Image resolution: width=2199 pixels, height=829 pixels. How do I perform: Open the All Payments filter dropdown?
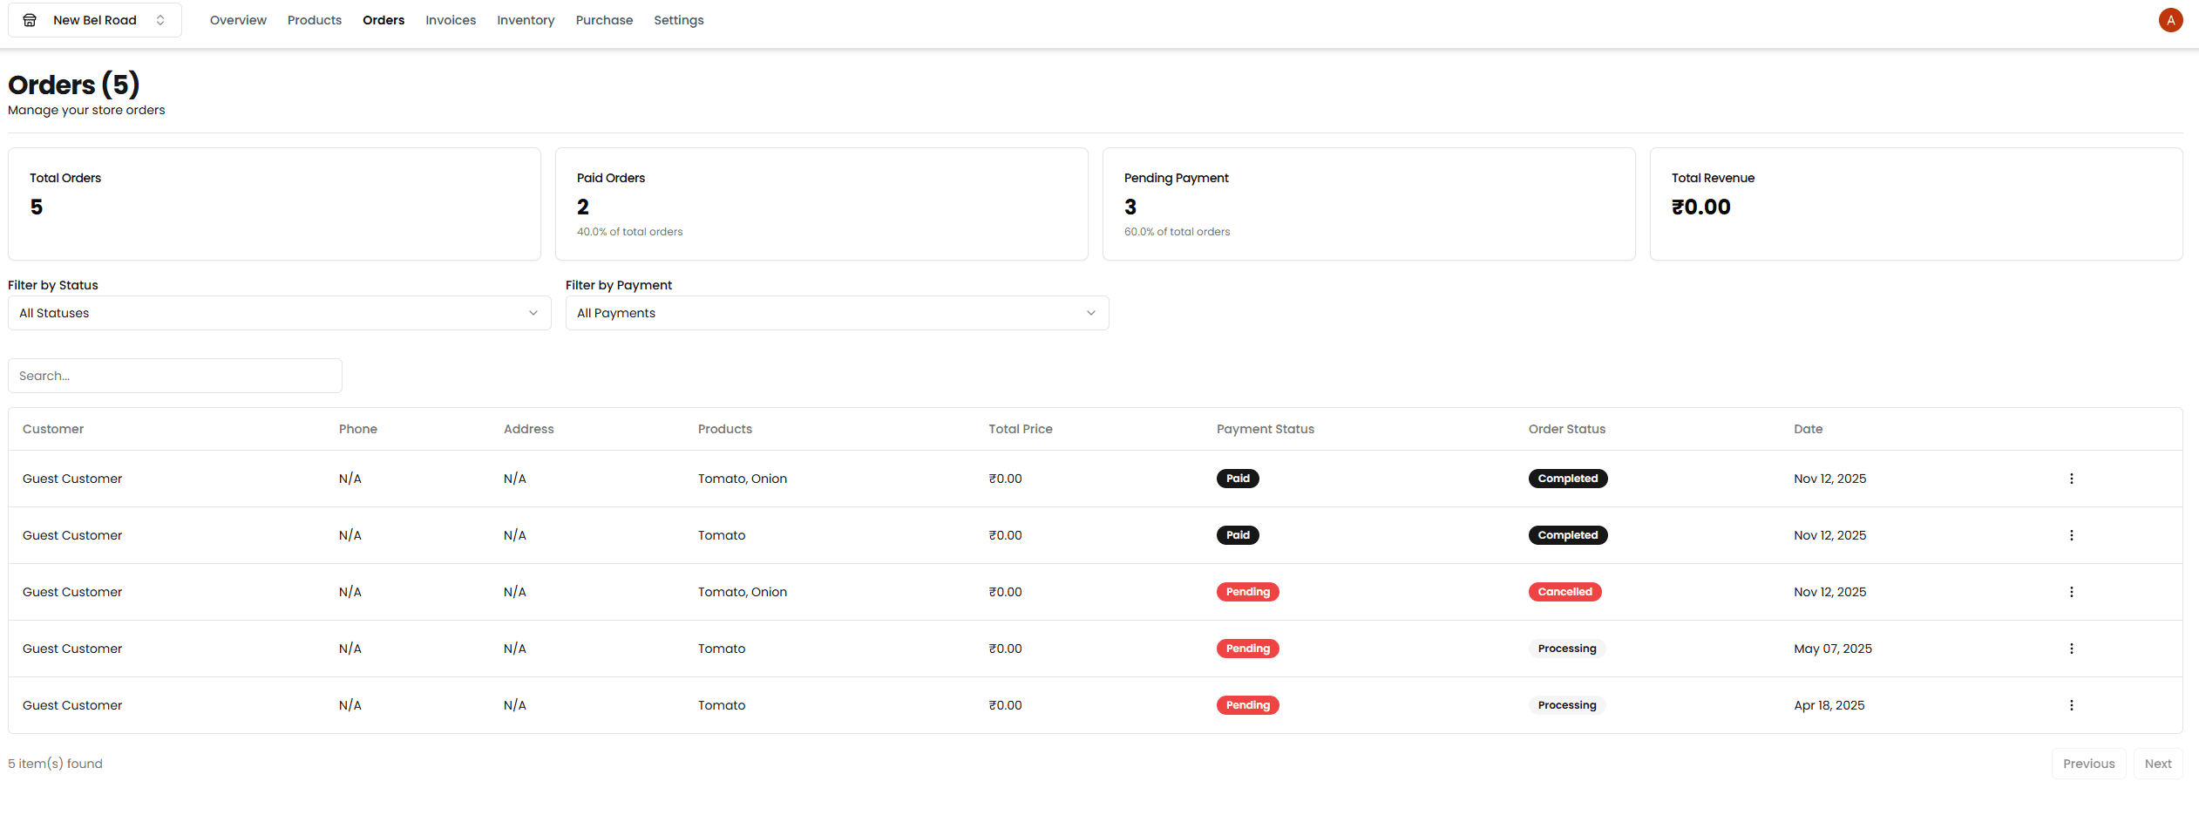pos(838,313)
